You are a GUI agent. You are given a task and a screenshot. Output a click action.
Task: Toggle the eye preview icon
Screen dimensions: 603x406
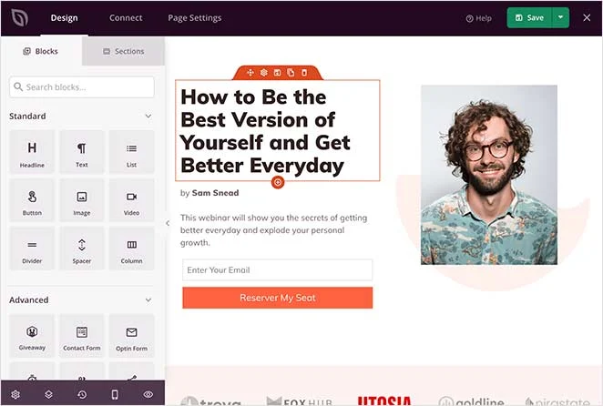148,395
